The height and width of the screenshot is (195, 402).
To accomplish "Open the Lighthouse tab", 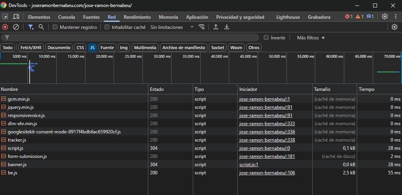I will [x=288, y=17].
